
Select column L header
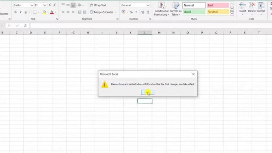point(145,33)
